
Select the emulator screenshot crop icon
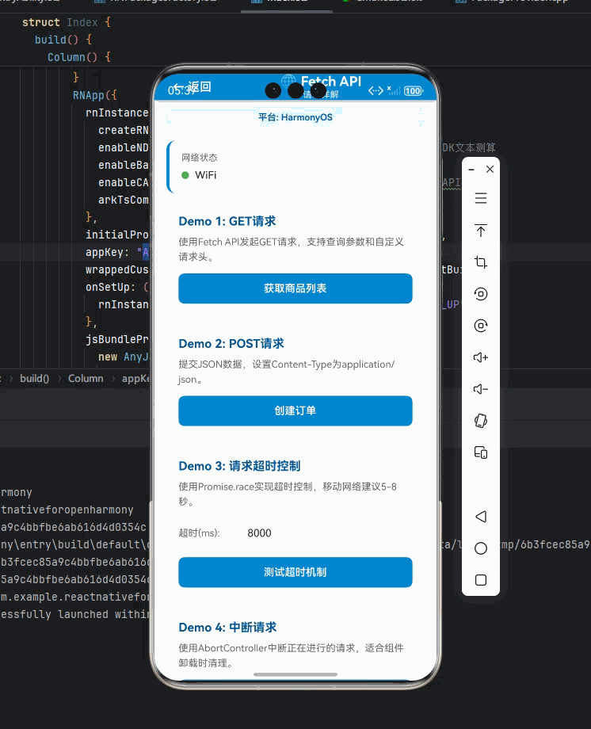click(481, 262)
